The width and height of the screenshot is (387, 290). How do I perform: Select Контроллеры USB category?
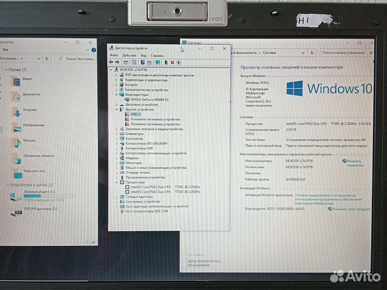tap(139, 148)
